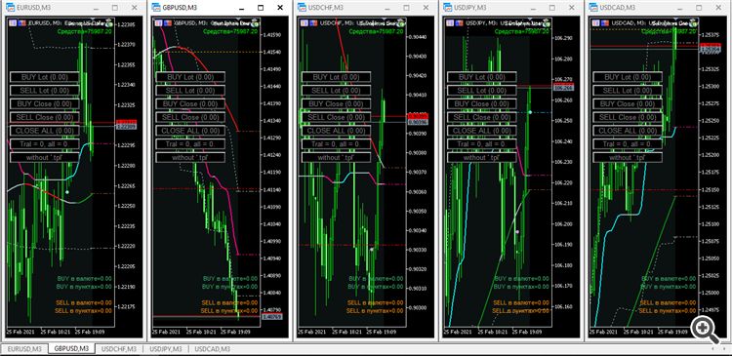The width and height of the screenshot is (732, 356).
Task: Click SELL Lot (0.00) in EURUSD chart
Action: point(45,91)
